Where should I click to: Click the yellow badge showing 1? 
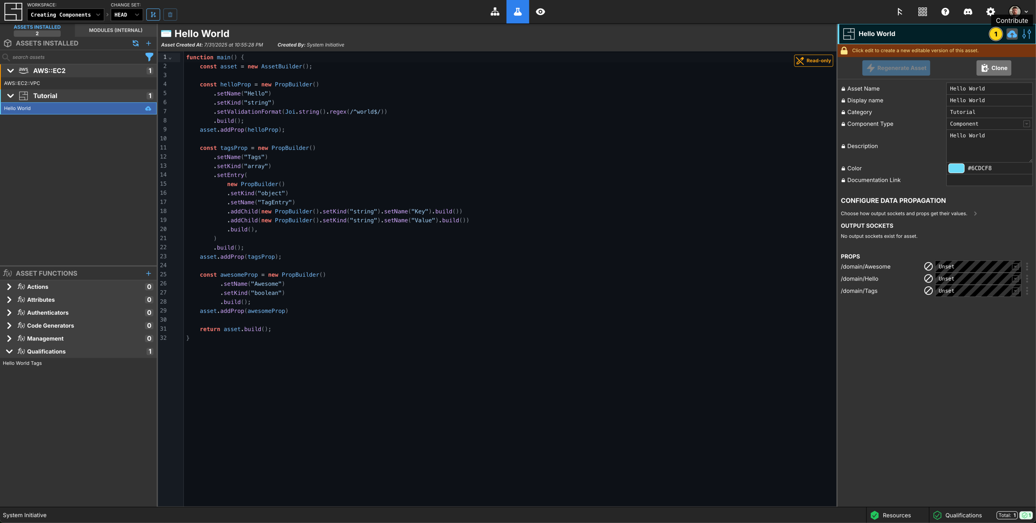[x=996, y=34]
